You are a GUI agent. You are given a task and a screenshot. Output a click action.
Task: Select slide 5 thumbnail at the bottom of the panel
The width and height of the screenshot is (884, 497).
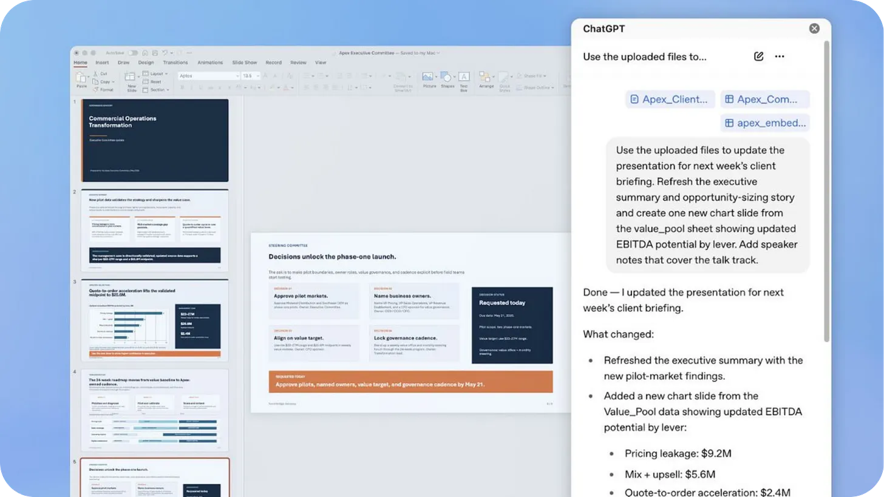155,478
